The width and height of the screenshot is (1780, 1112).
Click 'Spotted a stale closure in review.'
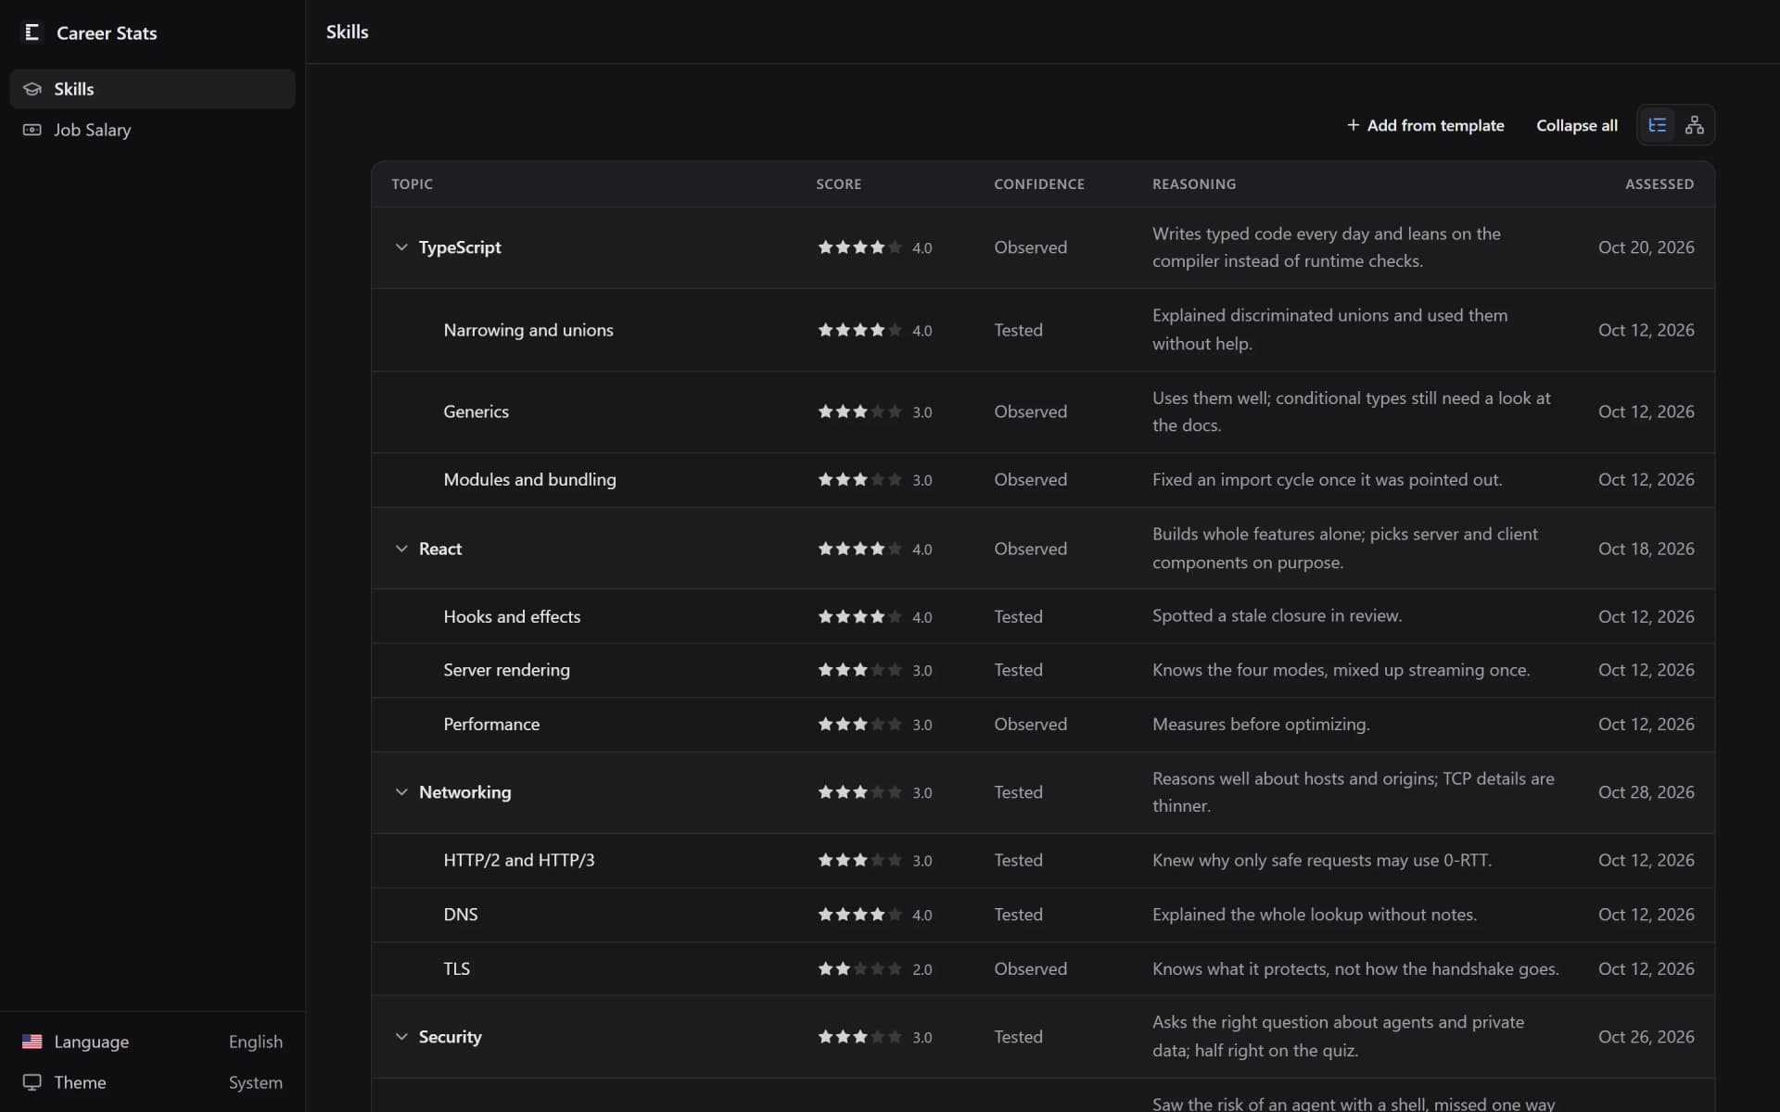coord(1277,616)
